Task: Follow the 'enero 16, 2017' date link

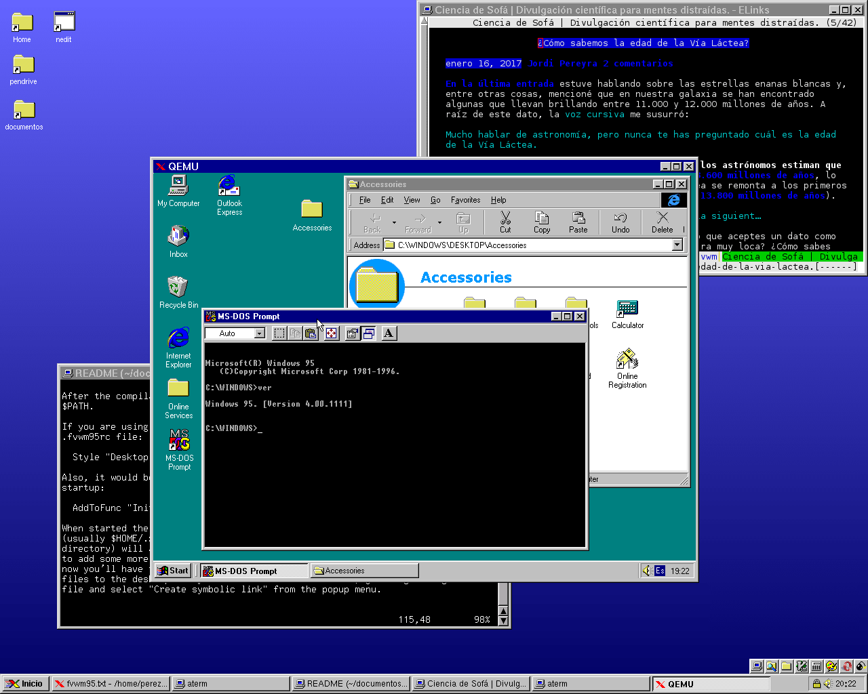Action: [484, 64]
